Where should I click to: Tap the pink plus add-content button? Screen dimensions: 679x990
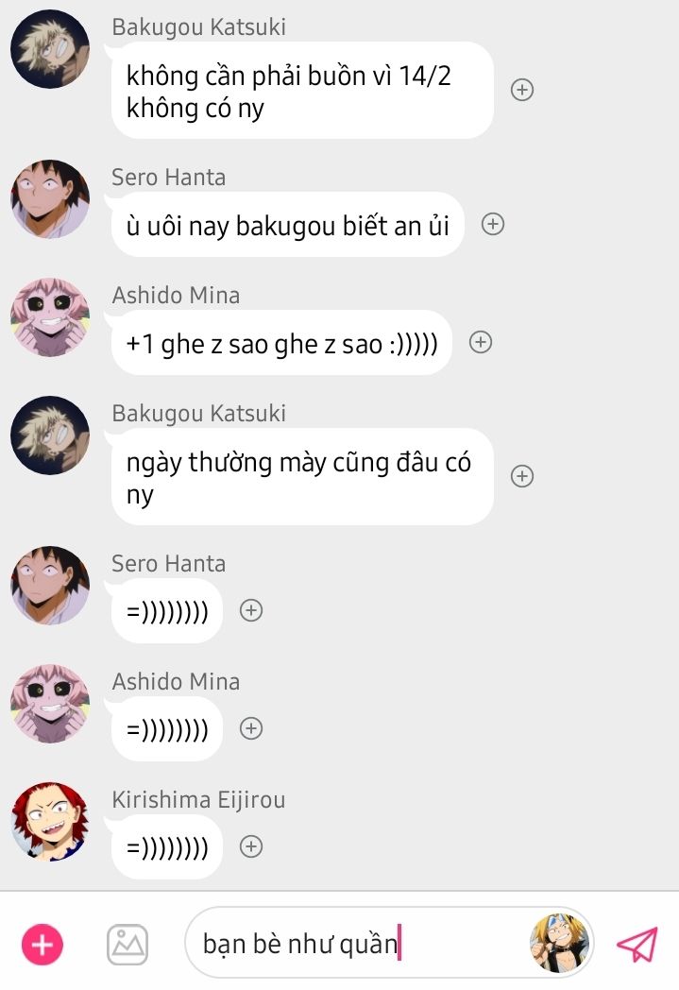click(42, 945)
